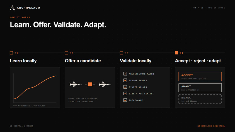The width and height of the screenshot is (235, 132).
Task: Select the step 01 square marker
Action: coord(11,53)
